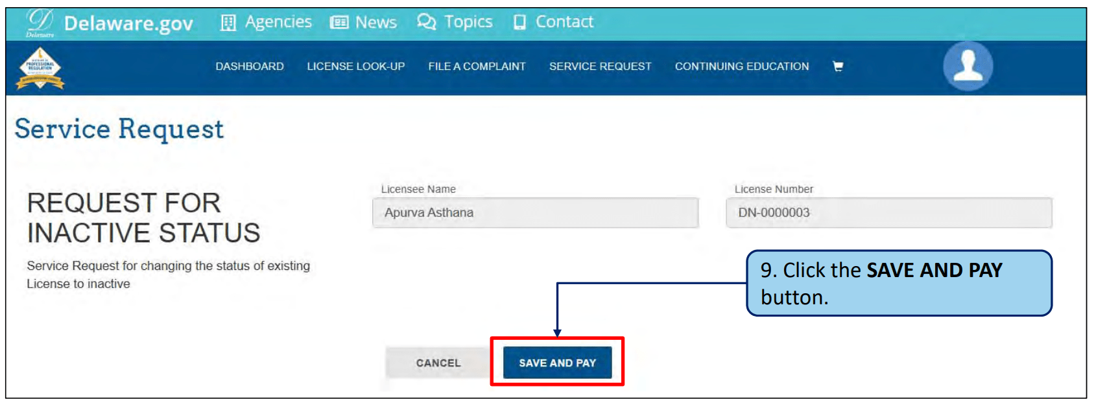Select the Licensee Name label
This screenshot has width=1096, height=404.
click(x=418, y=189)
